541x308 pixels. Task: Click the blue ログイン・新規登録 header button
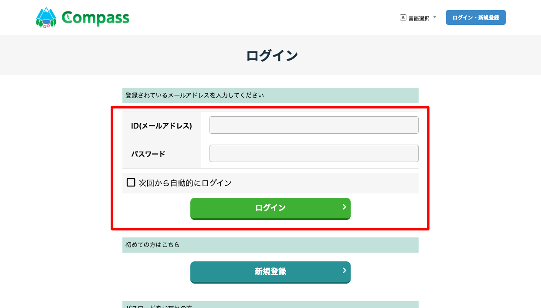(x=476, y=17)
